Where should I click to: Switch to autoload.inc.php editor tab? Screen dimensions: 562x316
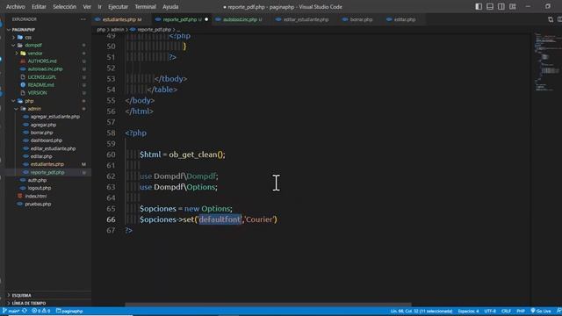coord(240,19)
